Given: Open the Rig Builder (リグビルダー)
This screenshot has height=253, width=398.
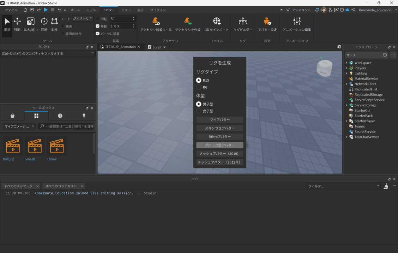Looking at the screenshot, I should point(243,24).
